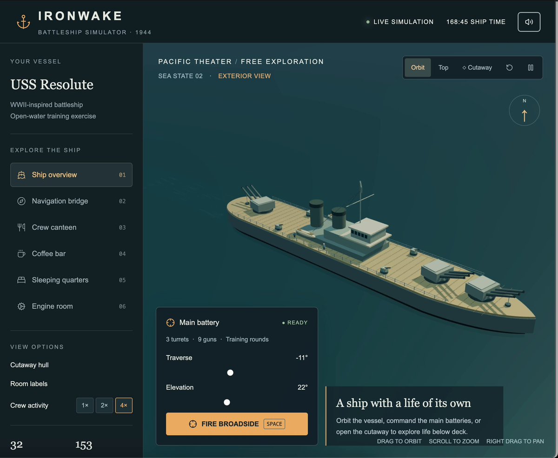Select Ship overview ship icon
Viewport: 558px width, 458px height.
[21, 175]
